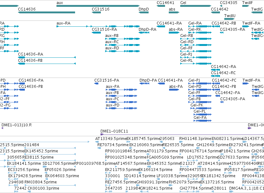Select the Gel-RK transcript label
Viewport: 264px width, 193px height.
tap(195, 29)
